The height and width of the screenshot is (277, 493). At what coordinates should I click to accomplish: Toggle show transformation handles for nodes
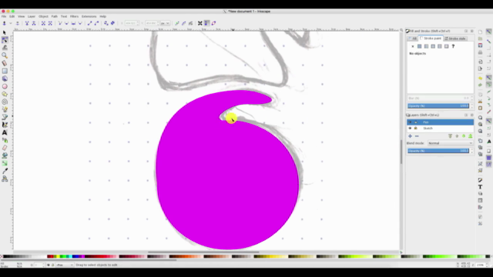tap(200, 23)
